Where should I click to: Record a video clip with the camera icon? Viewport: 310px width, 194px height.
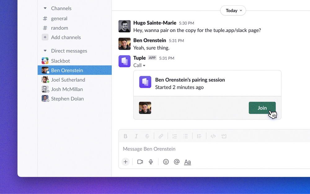[140, 162]
